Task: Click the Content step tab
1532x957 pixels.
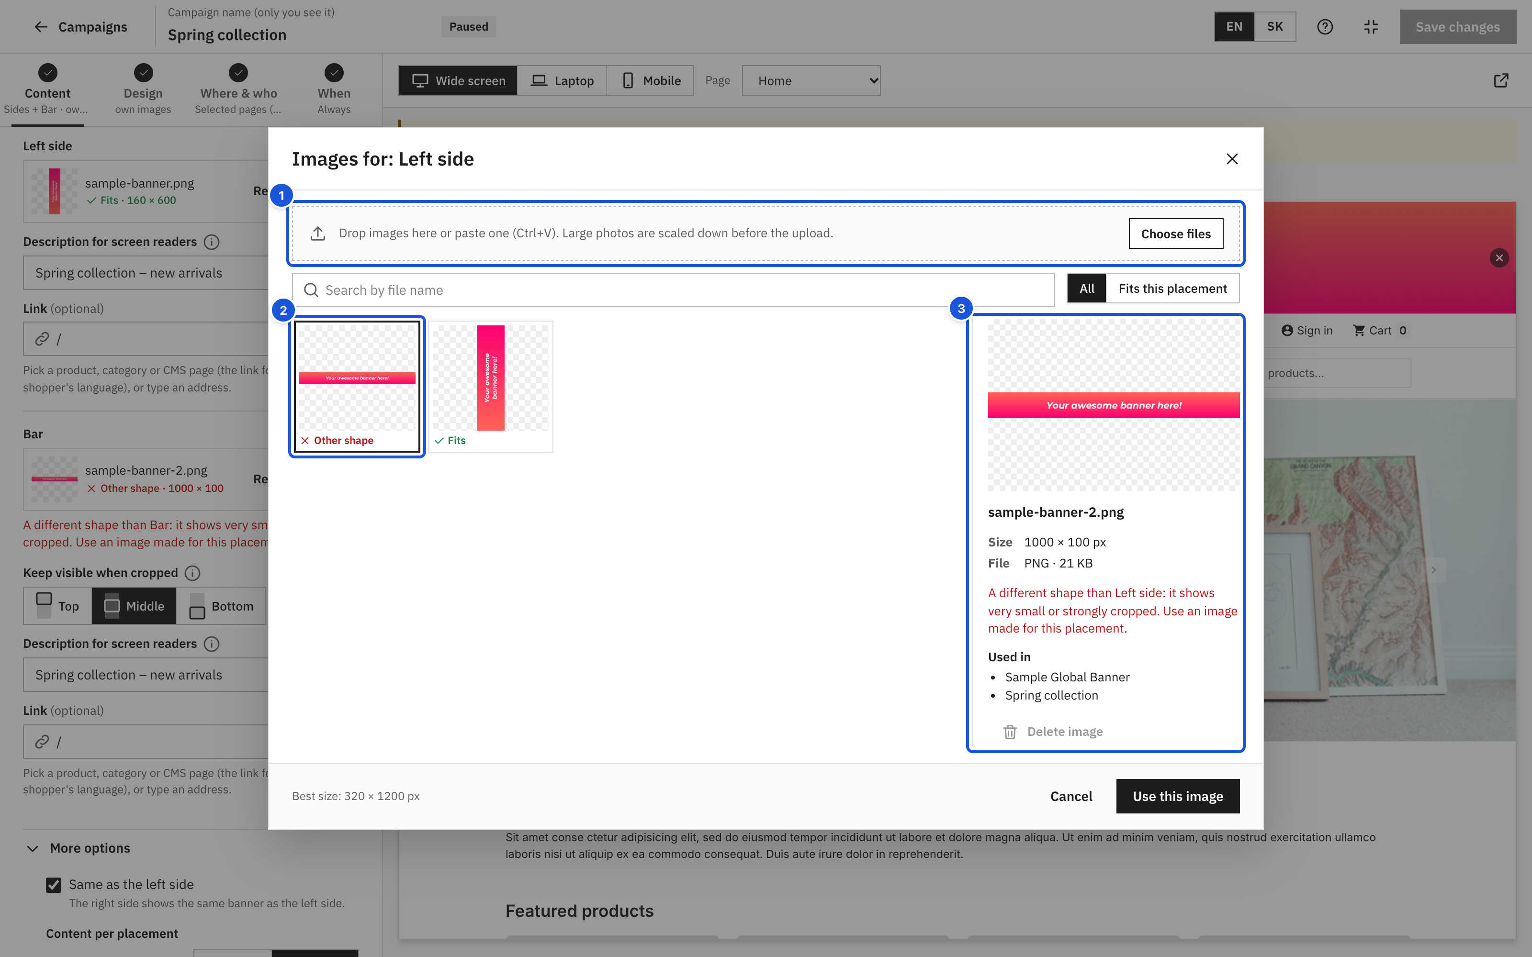Action: pos(47,89)
